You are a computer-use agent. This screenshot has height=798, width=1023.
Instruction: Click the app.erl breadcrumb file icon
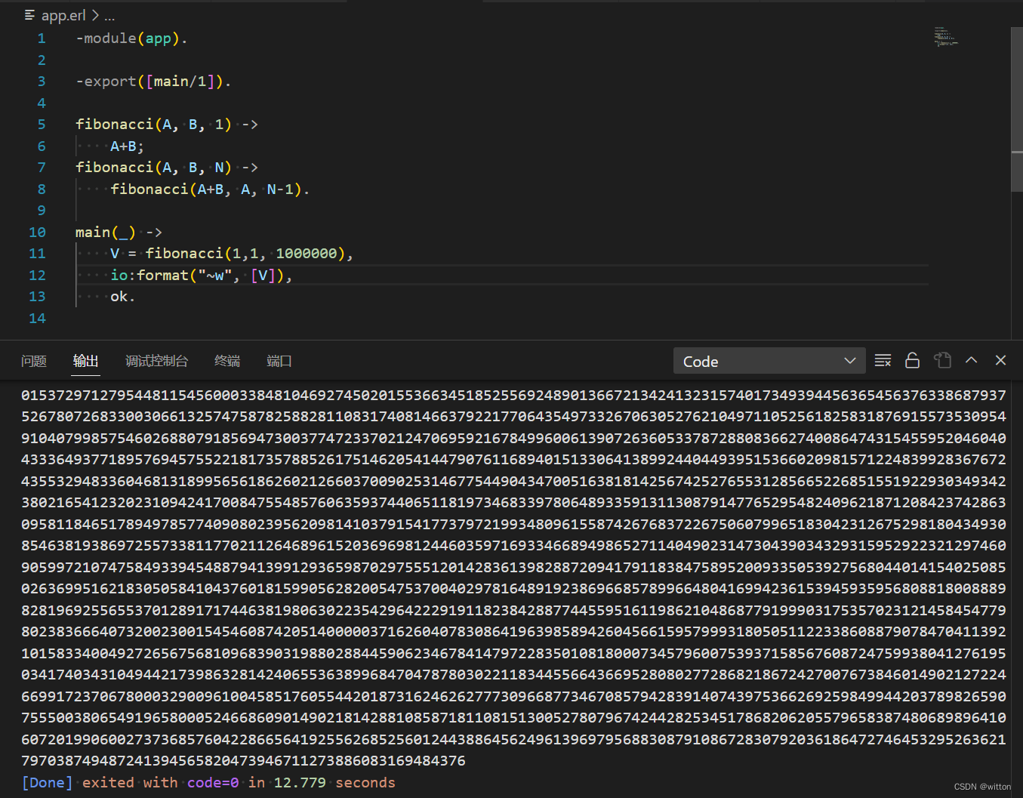(x=29, y=16)
